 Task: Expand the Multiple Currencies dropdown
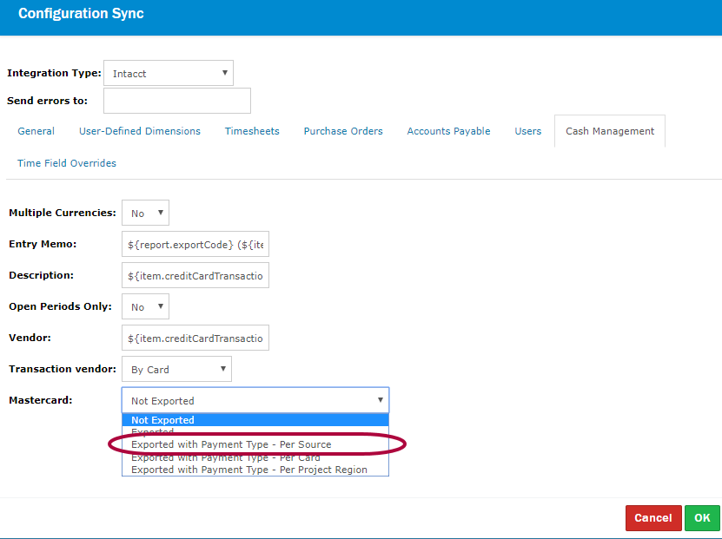(x=145, y=213)
